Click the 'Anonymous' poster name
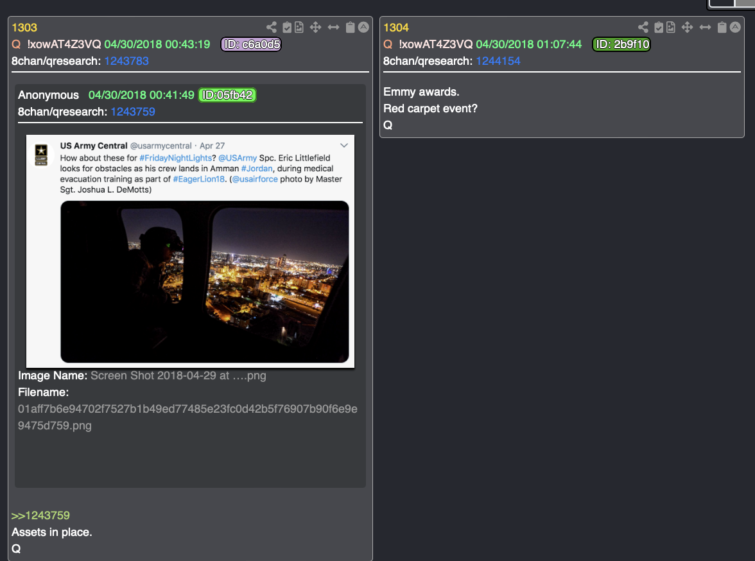This screenshot has height=561, width=755. [48, 95]
